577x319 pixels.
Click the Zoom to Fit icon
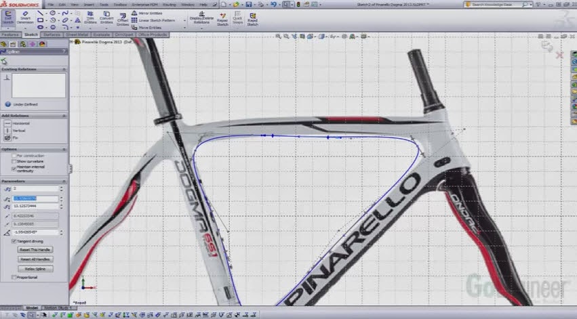(278, 37)
